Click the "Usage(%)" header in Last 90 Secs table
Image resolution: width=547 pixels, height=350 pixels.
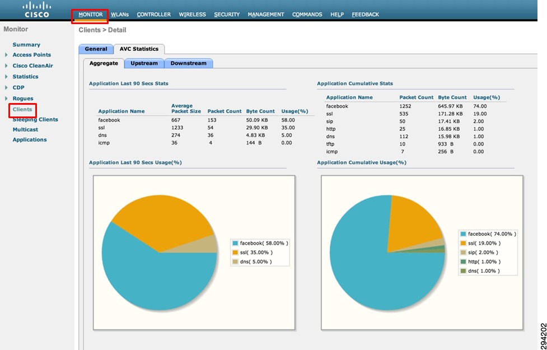point(294,111)
